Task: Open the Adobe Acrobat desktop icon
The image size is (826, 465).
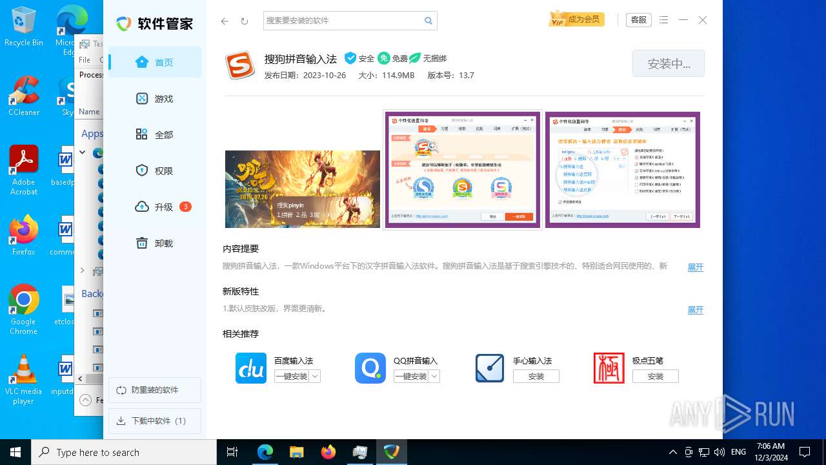Action: (x=23, y=170)
